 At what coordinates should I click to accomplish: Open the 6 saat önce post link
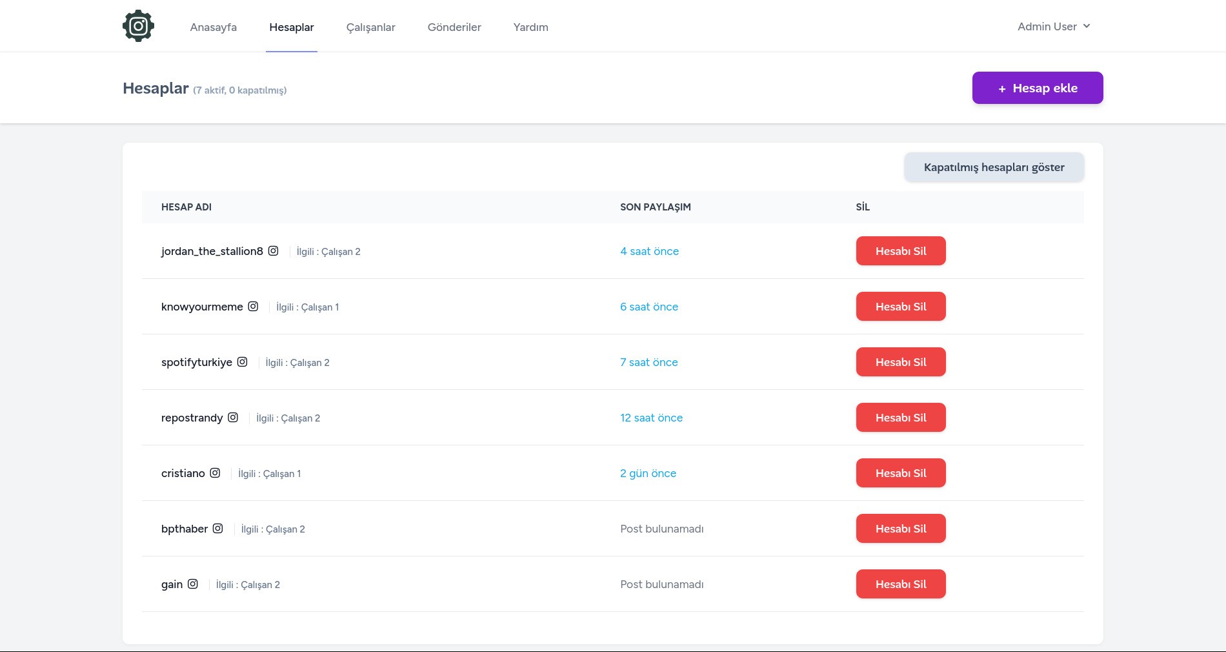tap(649, 307)
